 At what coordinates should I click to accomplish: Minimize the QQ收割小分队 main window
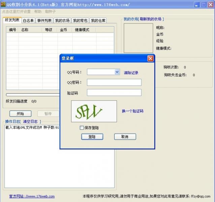click(197, 5)
